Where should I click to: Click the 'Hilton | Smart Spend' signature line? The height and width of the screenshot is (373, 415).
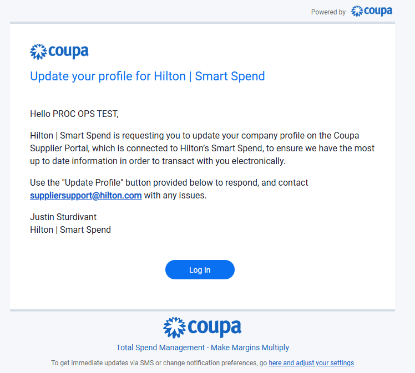point(70,229)
